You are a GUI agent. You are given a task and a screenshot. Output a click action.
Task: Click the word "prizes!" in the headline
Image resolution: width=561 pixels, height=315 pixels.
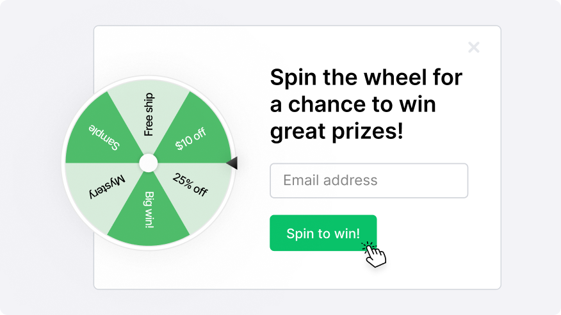pyautogui.click(x=367, y=132)
